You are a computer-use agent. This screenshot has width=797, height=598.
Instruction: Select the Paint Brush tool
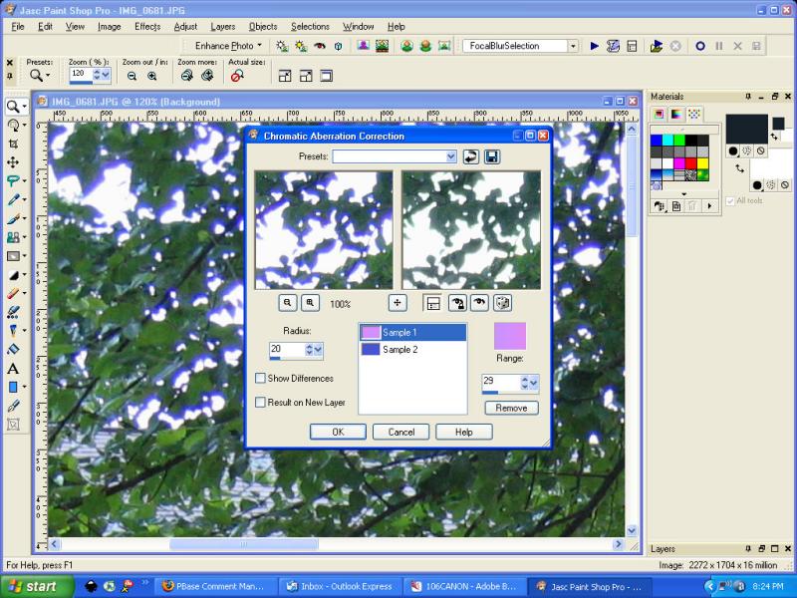tap(13, 218)
